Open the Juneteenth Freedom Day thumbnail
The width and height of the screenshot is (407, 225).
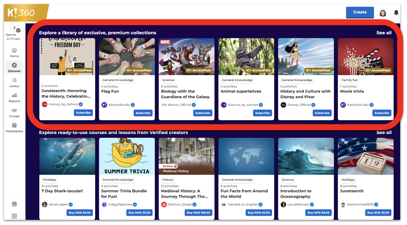pos(67,57)
